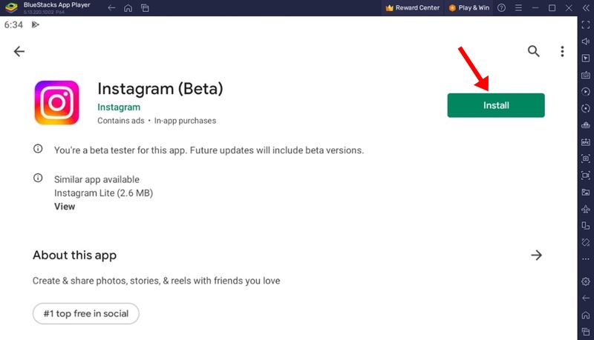This screenshot has width=594, height=340.
Task: Click the Similar app available info icon
Action: click(38, 178)
